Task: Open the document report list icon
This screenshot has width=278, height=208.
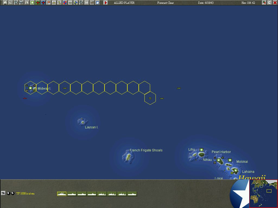Action: [x=11, y=3]
